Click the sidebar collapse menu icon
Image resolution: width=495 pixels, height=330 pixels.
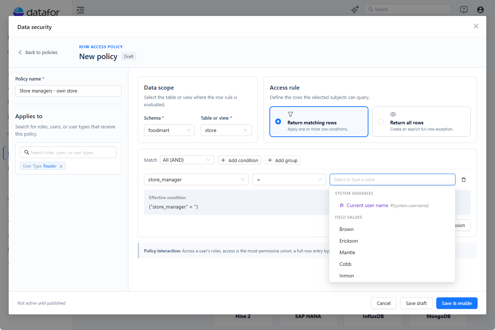pos(81,10)
